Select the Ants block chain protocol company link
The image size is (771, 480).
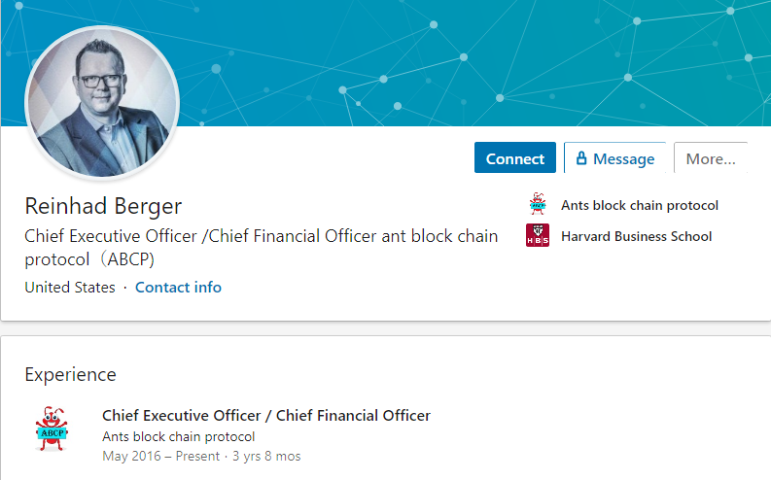(x=639, y=205)
